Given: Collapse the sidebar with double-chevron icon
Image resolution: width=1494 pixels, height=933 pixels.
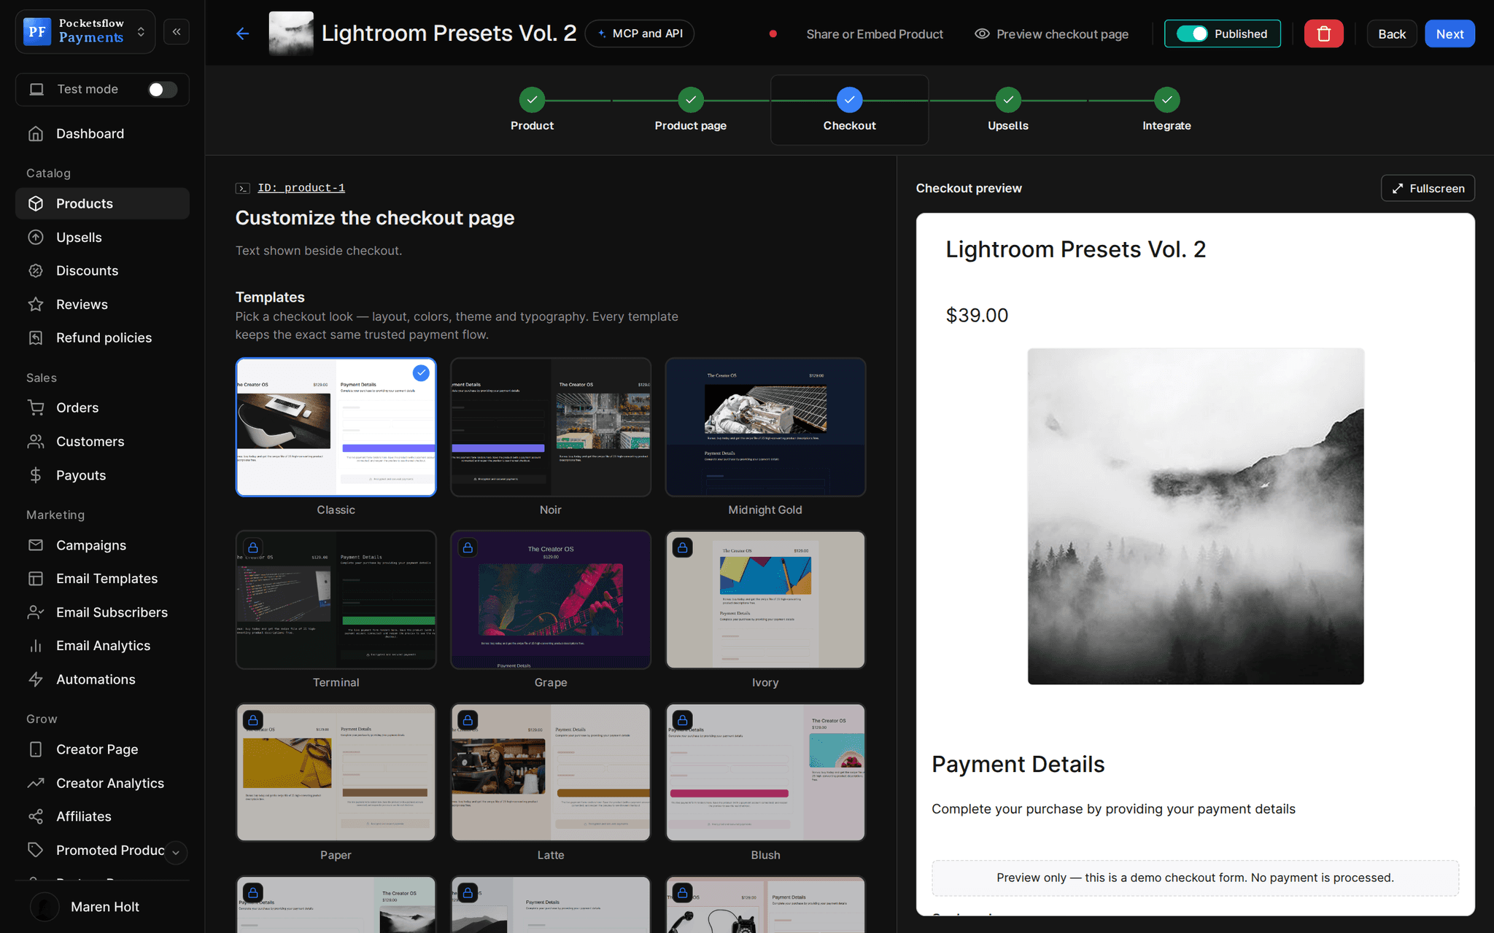Looking at the screenshot, I should tap(177, 32).
